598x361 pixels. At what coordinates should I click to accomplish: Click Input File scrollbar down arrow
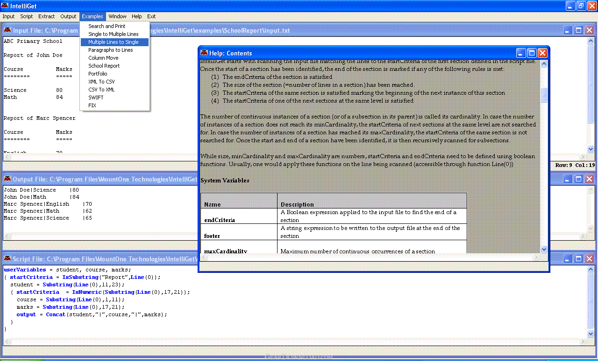591,149
